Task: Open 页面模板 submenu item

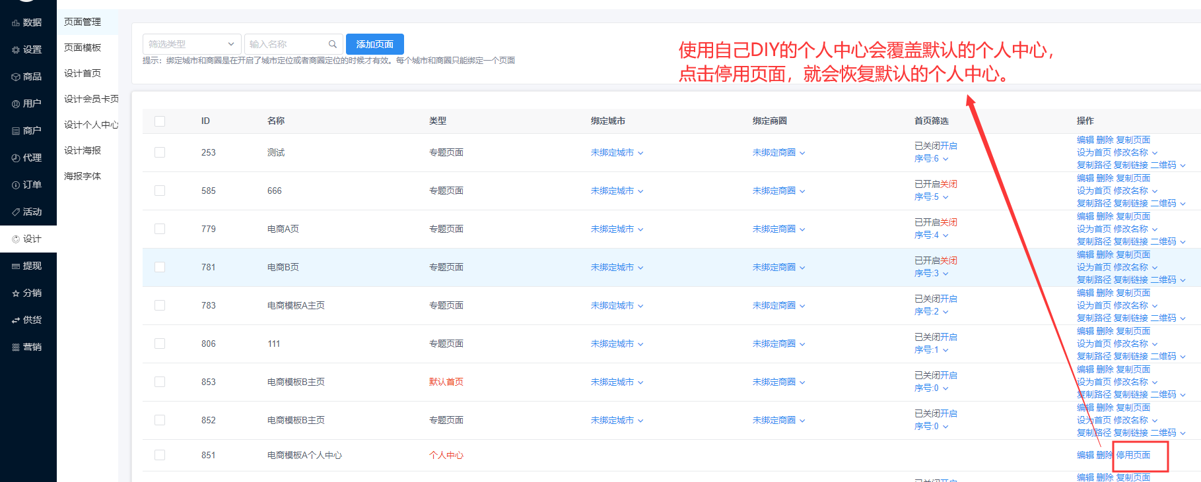Action: click(x=83, y=47)
